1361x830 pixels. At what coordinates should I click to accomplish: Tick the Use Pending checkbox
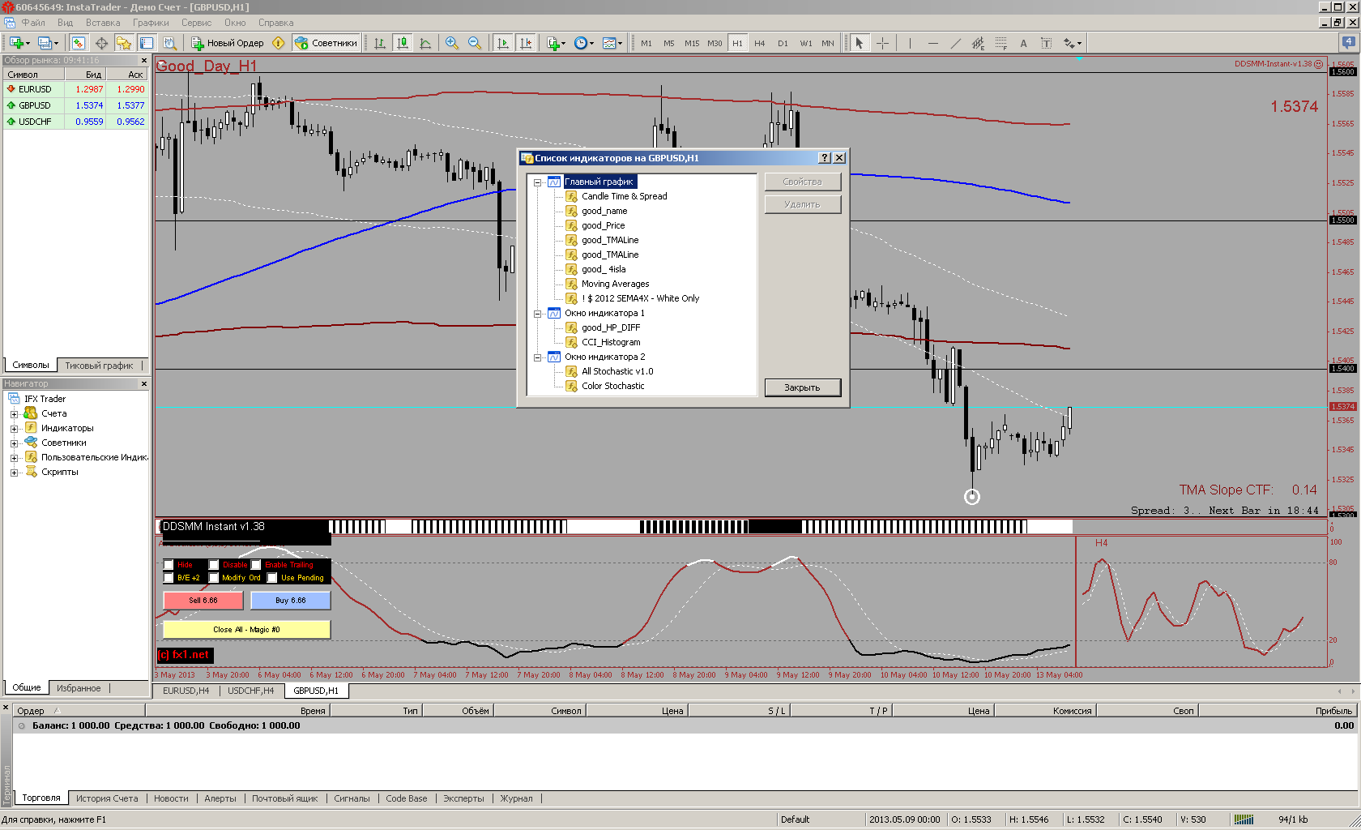tap(272, 578)
